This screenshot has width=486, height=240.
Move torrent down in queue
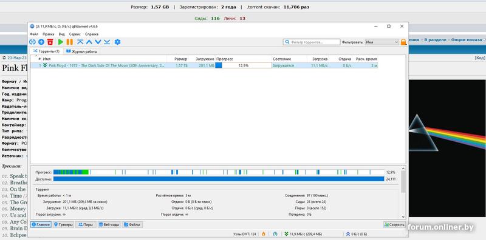[x=98, y=42]
